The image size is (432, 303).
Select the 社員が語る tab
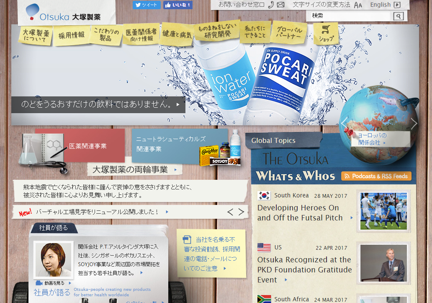(54, 228)
